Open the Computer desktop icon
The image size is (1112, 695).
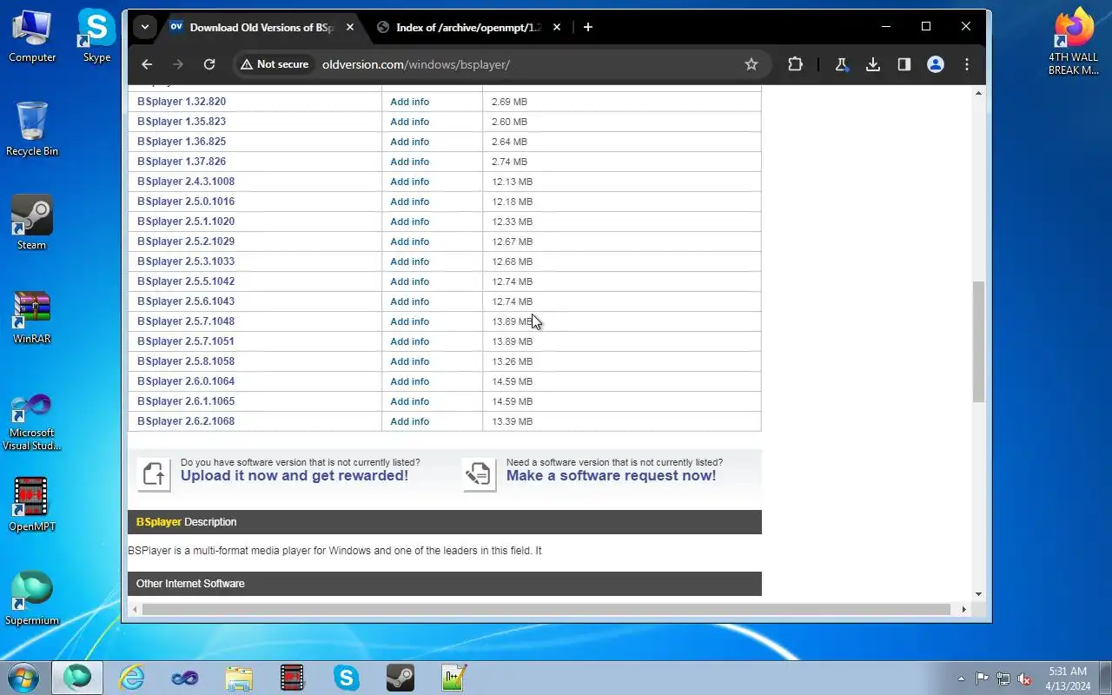coord(32,36)
